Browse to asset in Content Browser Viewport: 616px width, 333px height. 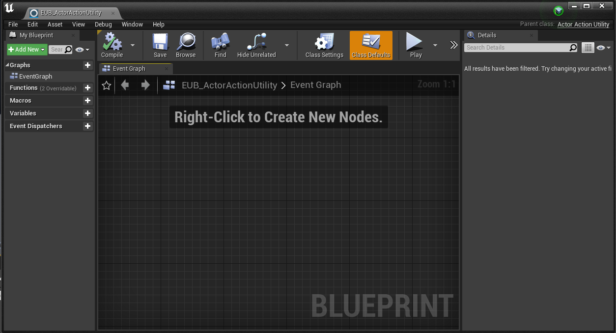[x=186, y=45]
